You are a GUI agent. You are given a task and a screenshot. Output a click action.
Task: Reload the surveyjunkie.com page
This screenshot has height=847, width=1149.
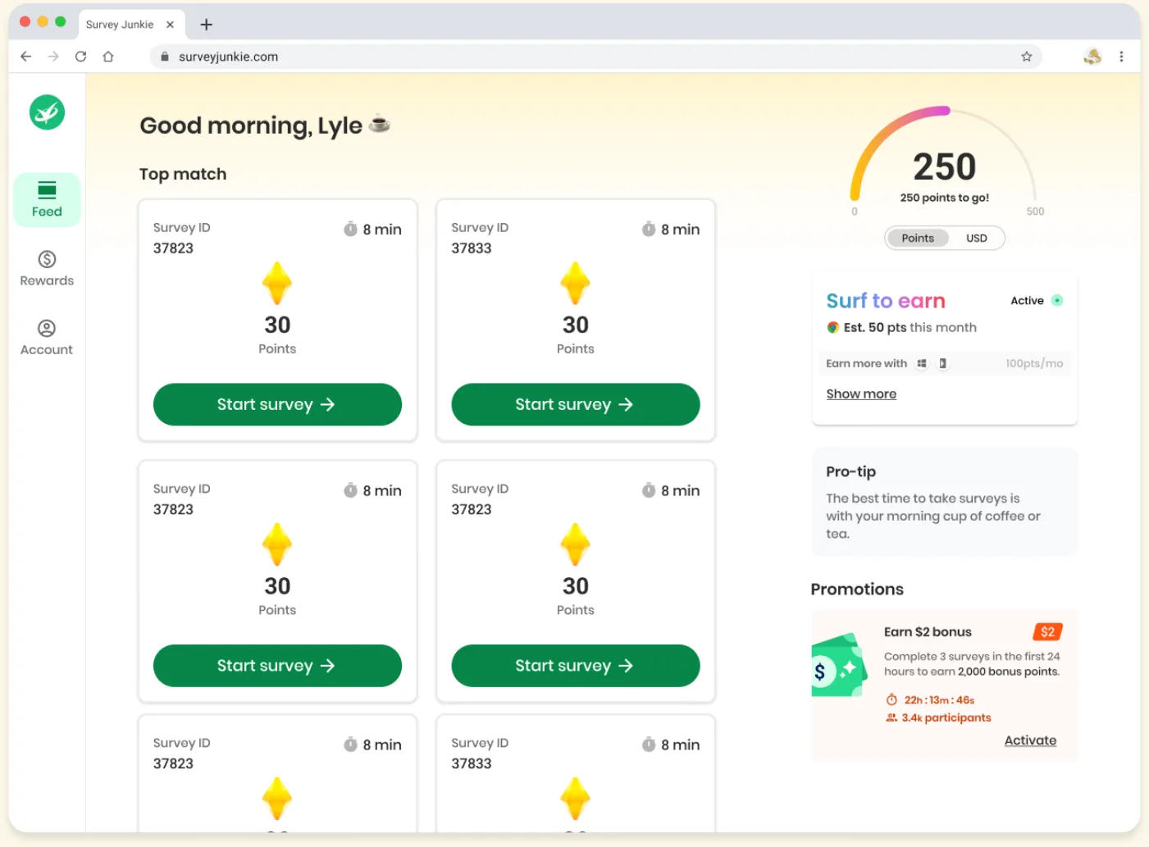tap(80, 57)
